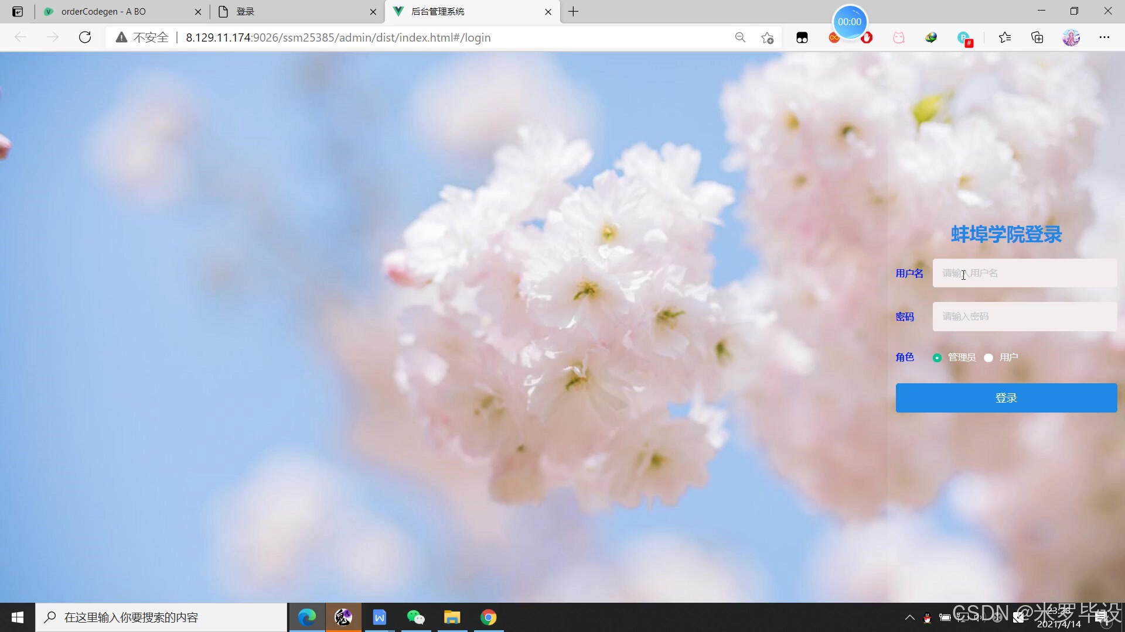Open File Explorer from taskbar
The image size is (1125, 632).
[x=452, y=617]
